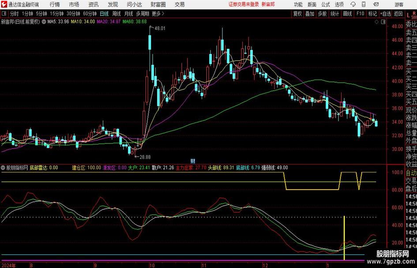Open the customer service headset icon
This screenshot has width=417, height=268.
[353, 4]
